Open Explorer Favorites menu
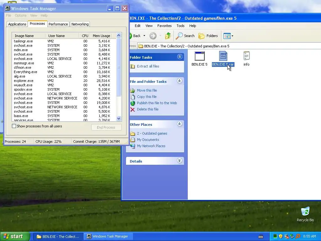321x241 pixels. coord(164,26)
